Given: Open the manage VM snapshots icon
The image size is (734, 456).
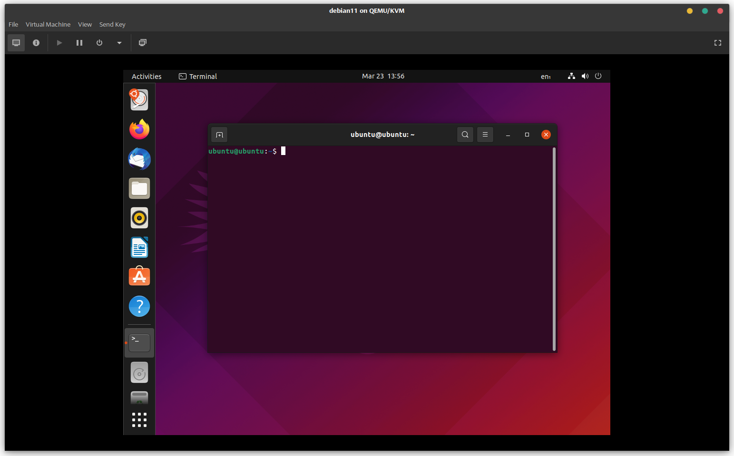Looking at the screenshot, I should point(142,43).
